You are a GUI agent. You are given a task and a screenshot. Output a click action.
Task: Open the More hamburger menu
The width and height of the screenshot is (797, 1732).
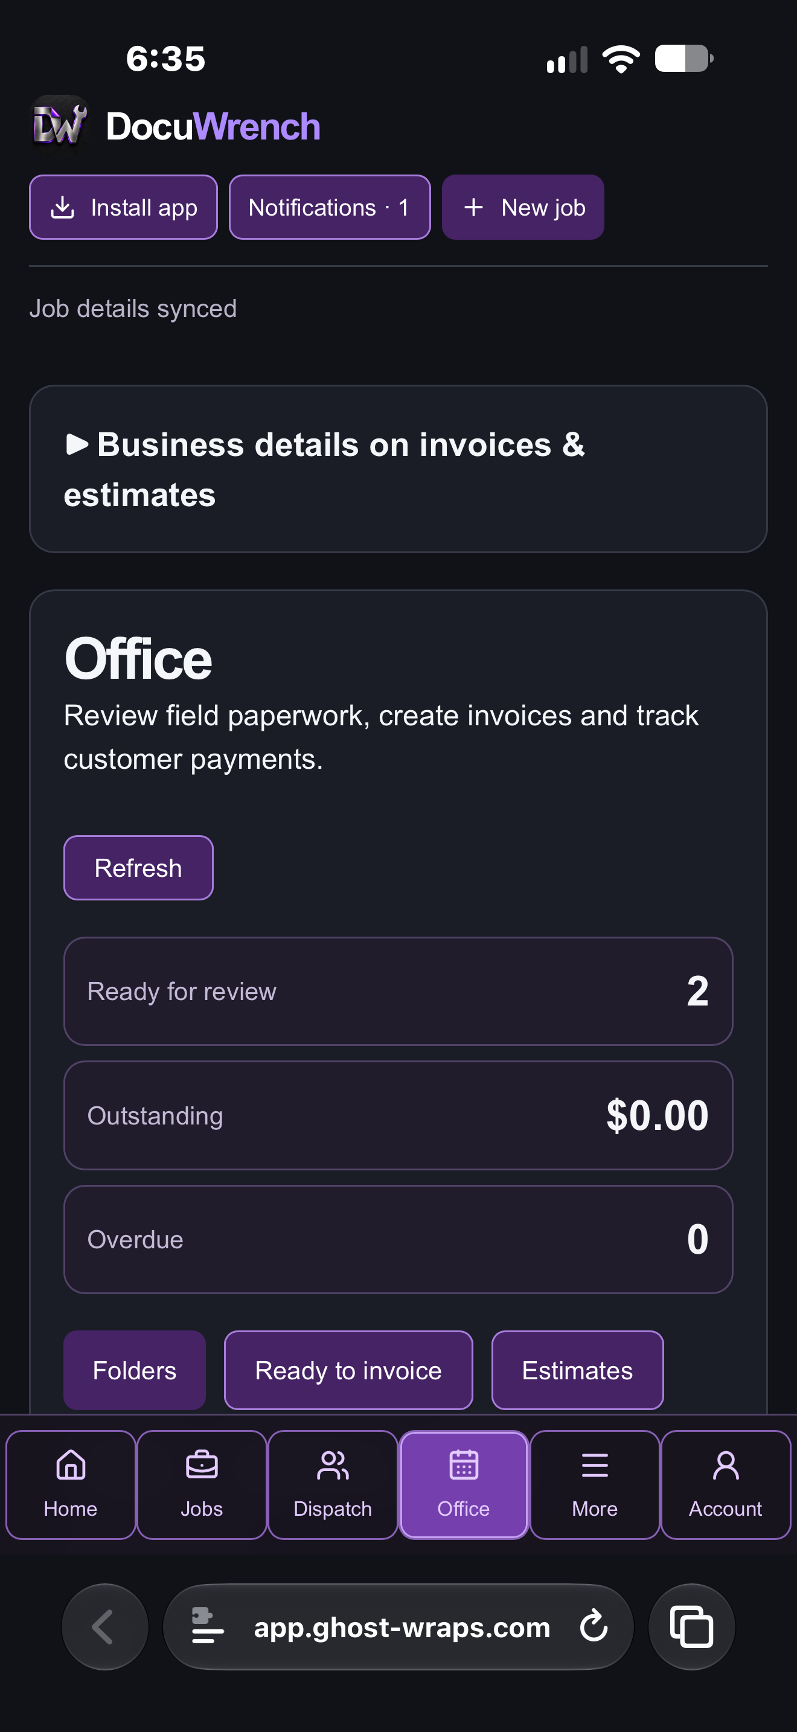(x=595, y=1484)
